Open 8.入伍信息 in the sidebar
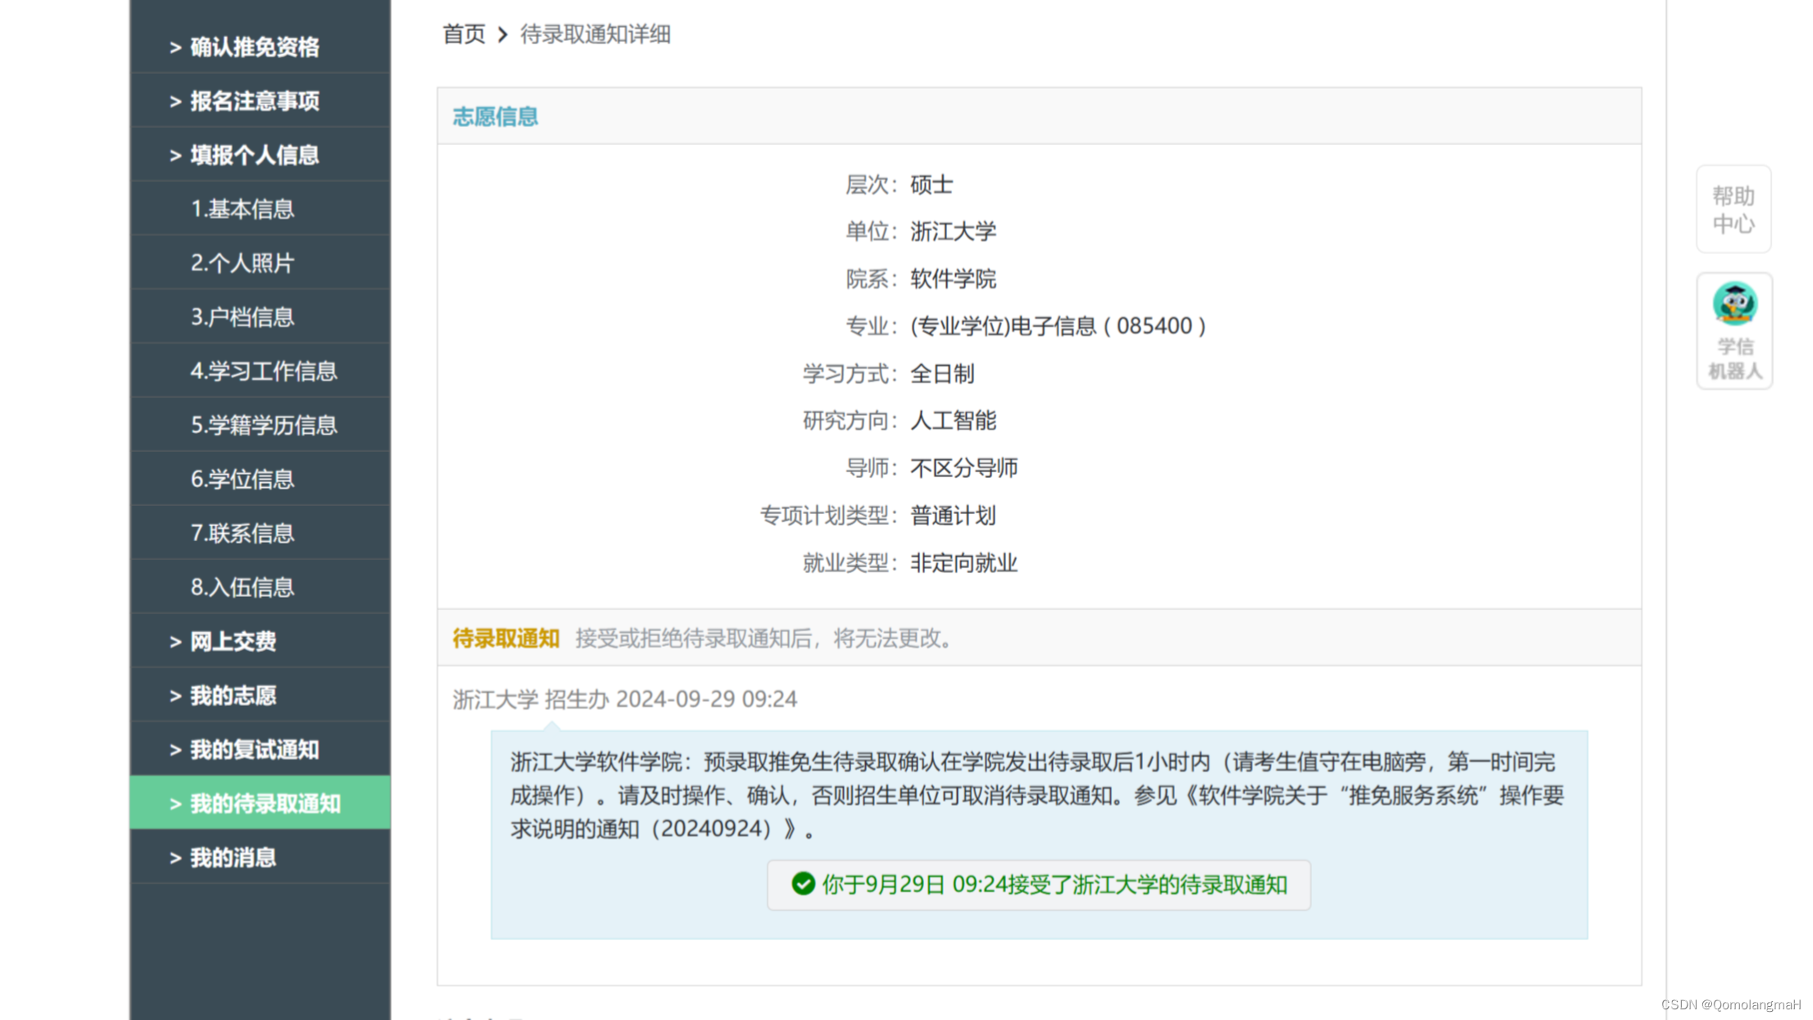 pyautogui.click(x=260, y=587)
